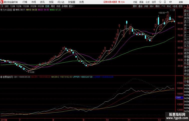Click the OBV: 15888305.00 value

[x=22, y=77]
